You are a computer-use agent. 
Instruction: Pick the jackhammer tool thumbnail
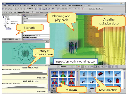pyautogui.click(x=109, y=74)
